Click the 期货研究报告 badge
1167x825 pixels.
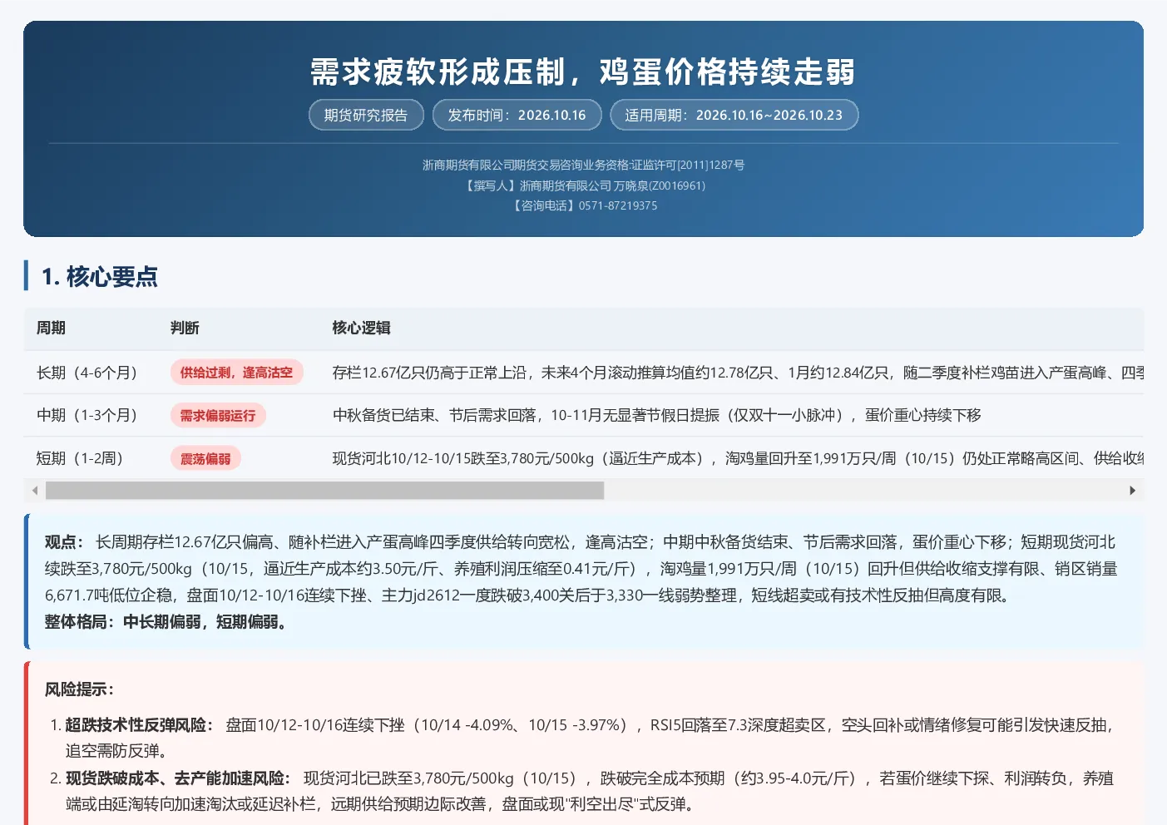[x=366, y=115]
